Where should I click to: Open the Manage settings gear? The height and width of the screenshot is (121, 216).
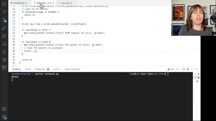pyautogui.click(x=4, y=117)
